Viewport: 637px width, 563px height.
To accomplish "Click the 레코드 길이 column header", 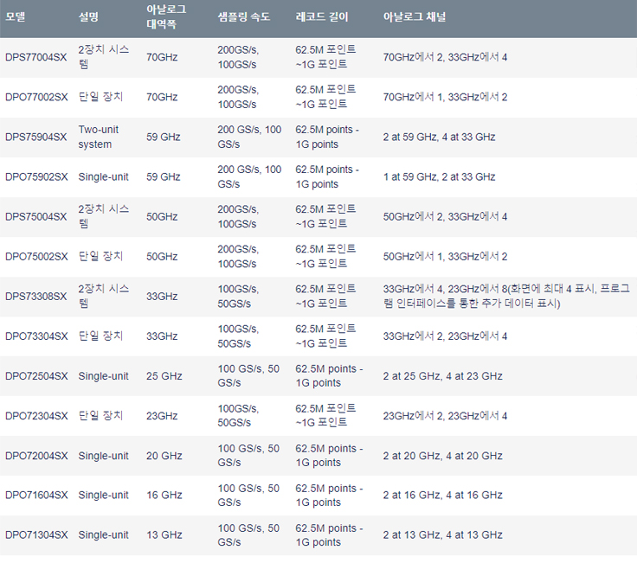I will (322, 17).
